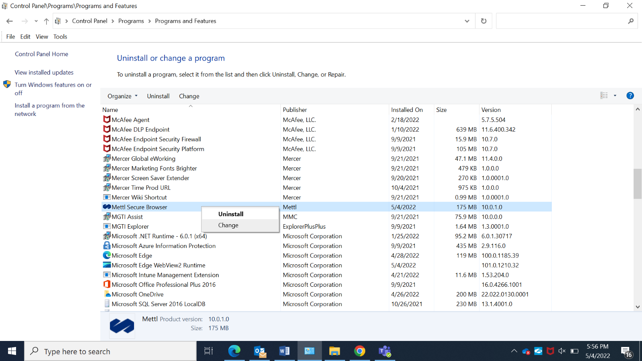Open View installed updates link
This screenshot has width=642, height=361.
coord(44,72)
